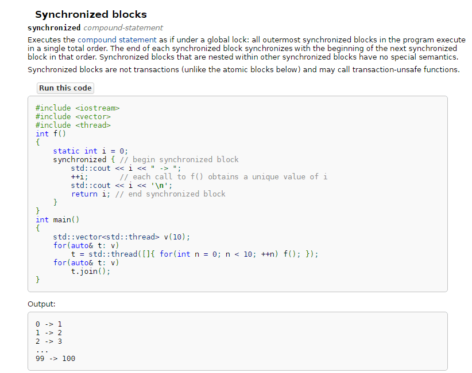This screenshot has width=472, height=373.
Task: Click the "Synchronized blocks" heading
Action: pyautogui.click(x=91, y=15)
